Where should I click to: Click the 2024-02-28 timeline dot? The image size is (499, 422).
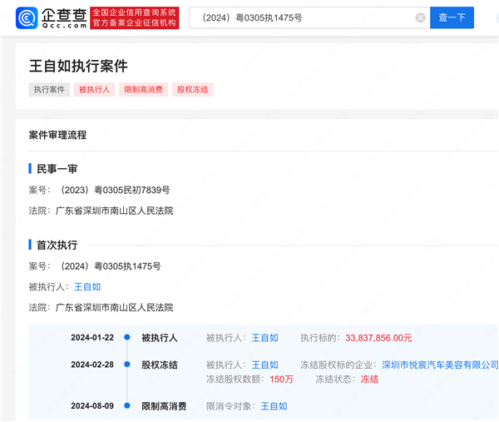(126, 365)
